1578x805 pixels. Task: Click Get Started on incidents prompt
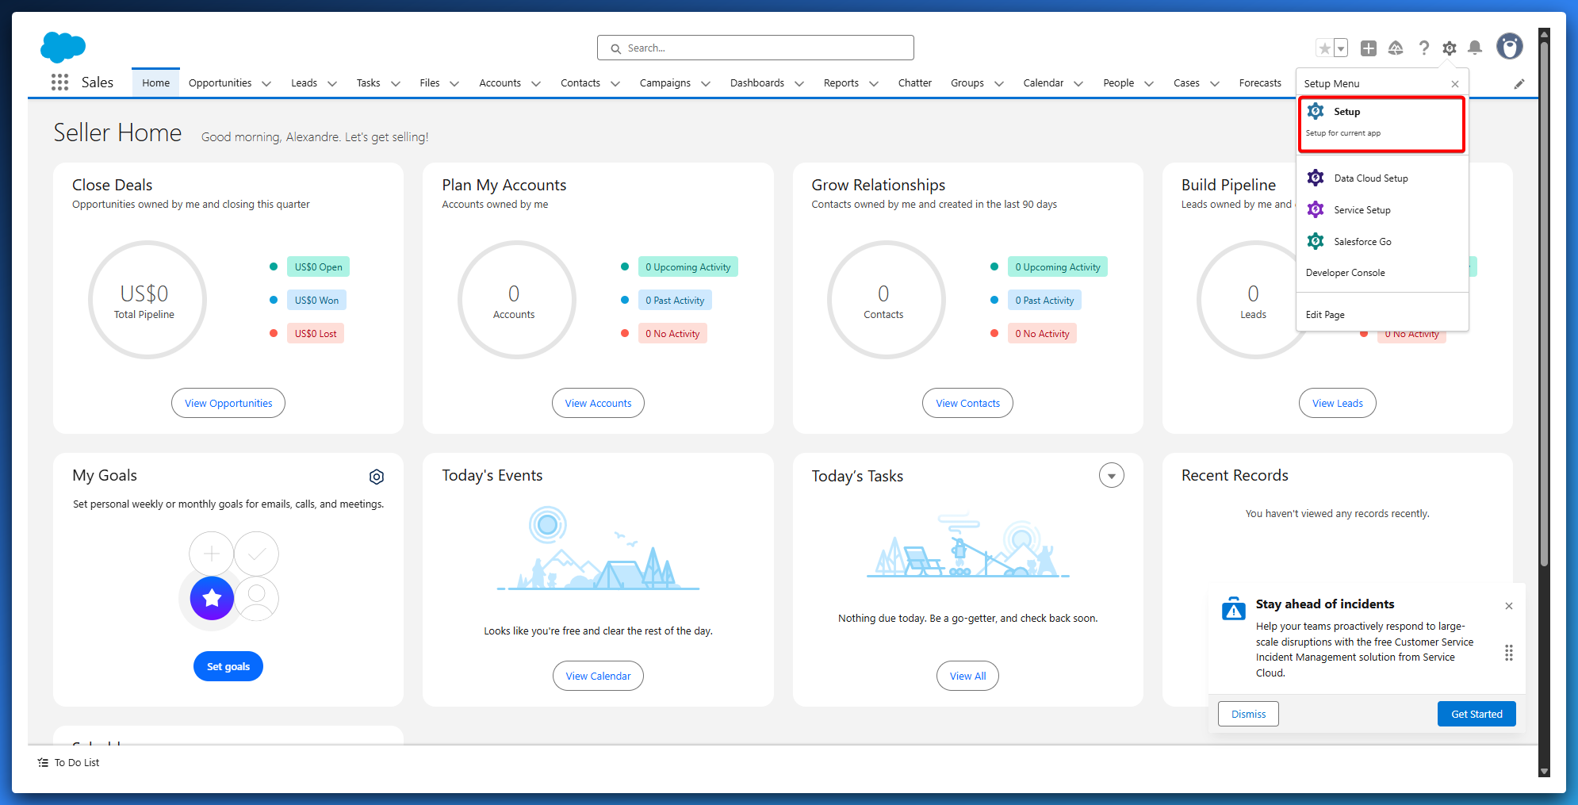pos(1477,714)
